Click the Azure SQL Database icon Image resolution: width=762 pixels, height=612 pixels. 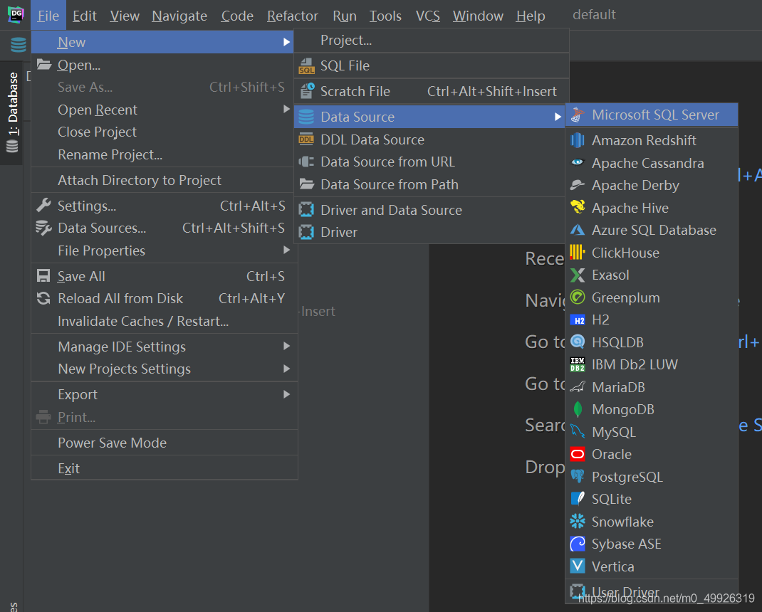pos(578,230)
